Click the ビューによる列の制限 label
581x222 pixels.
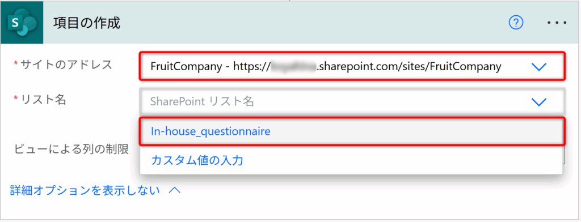point(71,149)
